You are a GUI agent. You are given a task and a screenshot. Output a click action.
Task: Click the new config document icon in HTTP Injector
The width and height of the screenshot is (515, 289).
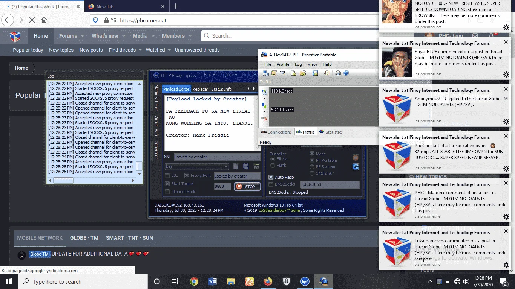236,166
